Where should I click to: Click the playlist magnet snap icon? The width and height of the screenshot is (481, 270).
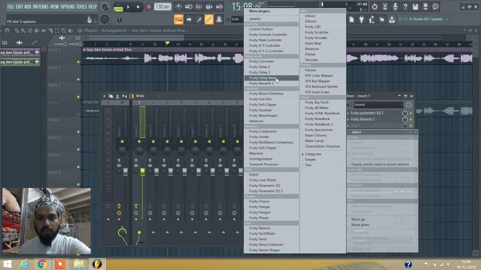7,31
